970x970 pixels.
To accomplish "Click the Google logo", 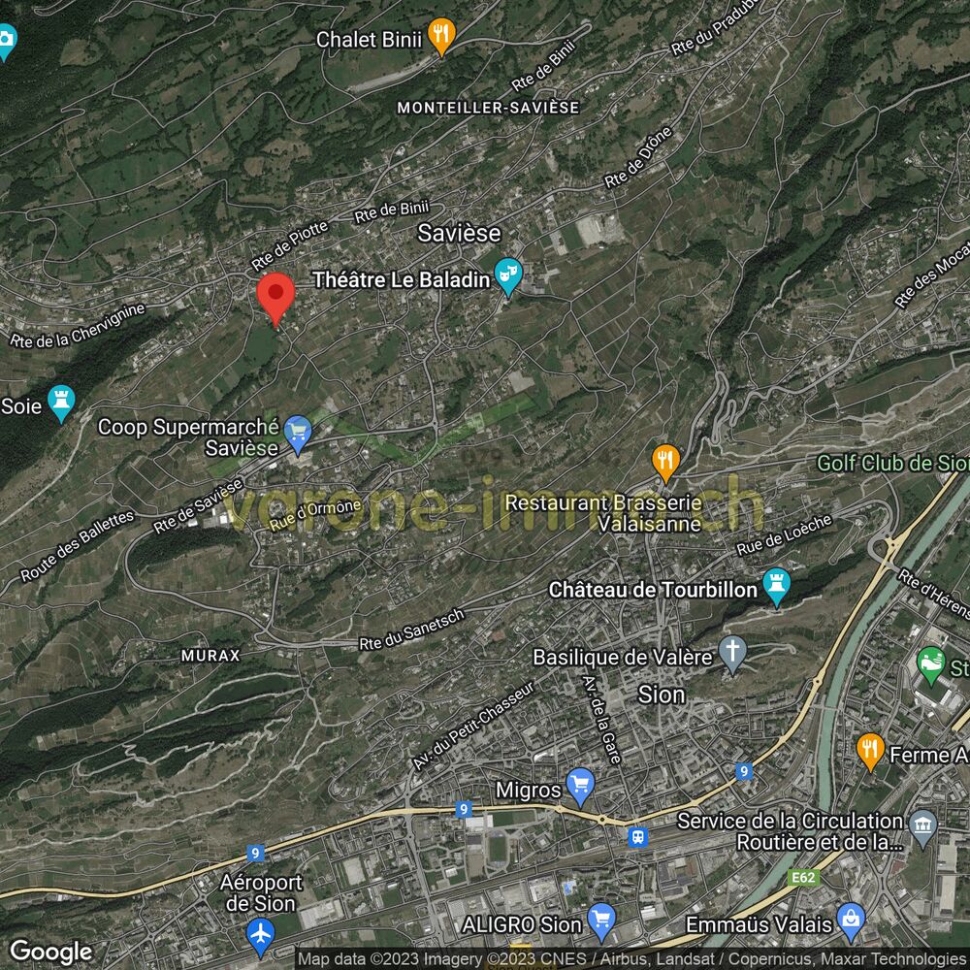I will pyautogui.click(x=50, y=952).
